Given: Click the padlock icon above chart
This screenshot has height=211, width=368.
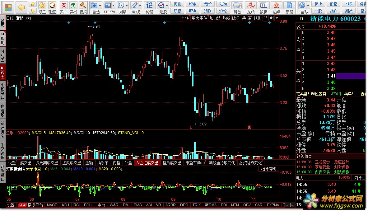Looking at the screenshot, I should [265, 18].
